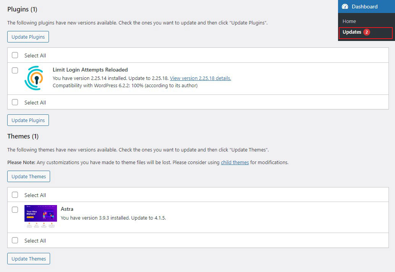Click the Updates count badge showing 2
Viewport: 395px width, 272px height.
[x=367, y=32]
